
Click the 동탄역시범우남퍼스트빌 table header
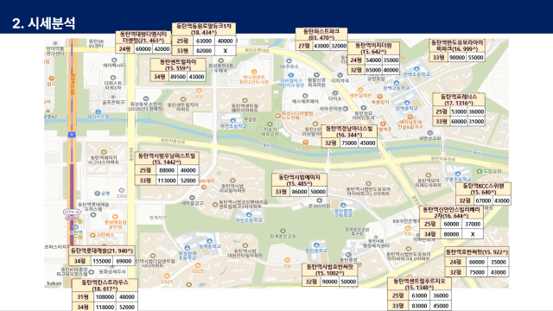(x=167, y=159)
